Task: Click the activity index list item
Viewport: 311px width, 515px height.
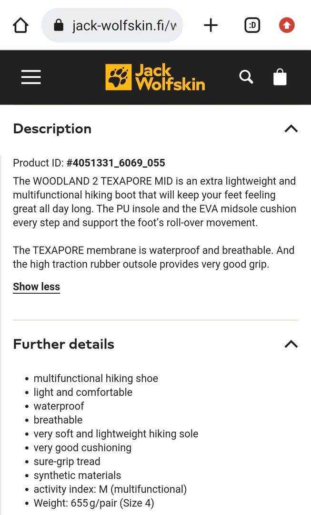Action: [x=110, y=489]
